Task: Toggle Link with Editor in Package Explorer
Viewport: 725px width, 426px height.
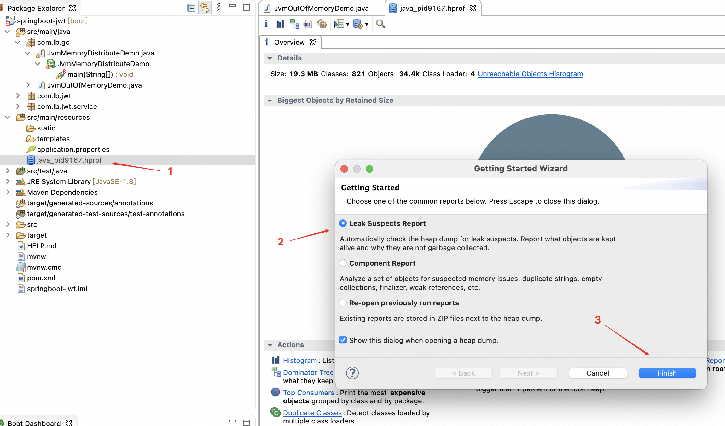Action: tap(205, 8)
